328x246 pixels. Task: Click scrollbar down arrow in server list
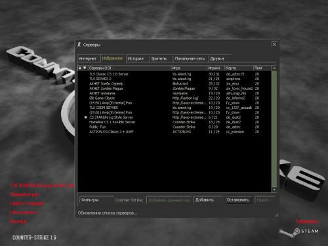pyautogui.click(x=274, y=190)
